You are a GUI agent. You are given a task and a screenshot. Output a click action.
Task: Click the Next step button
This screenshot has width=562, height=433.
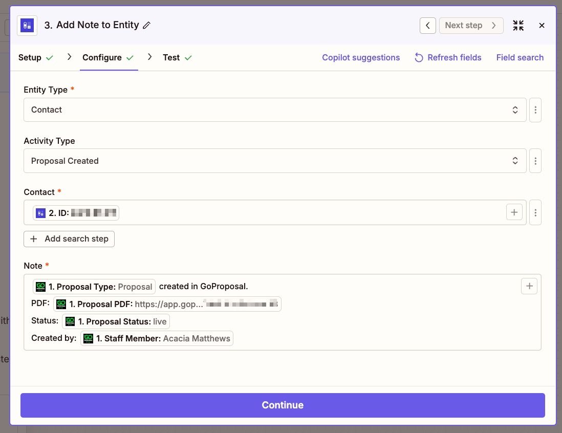click(x=471, y=26)
